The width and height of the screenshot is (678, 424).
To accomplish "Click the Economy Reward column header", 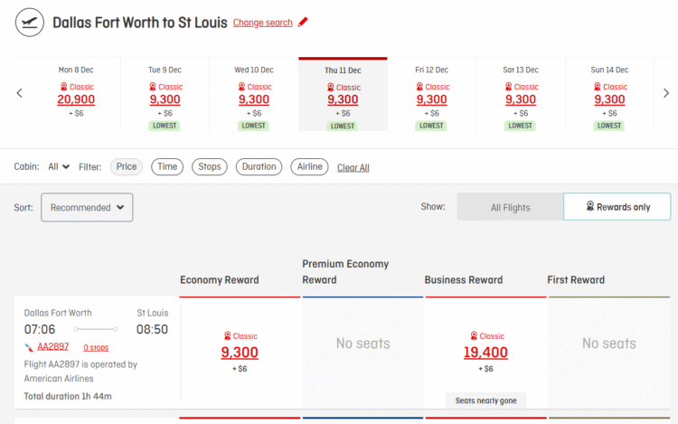I will coord(220,280).
